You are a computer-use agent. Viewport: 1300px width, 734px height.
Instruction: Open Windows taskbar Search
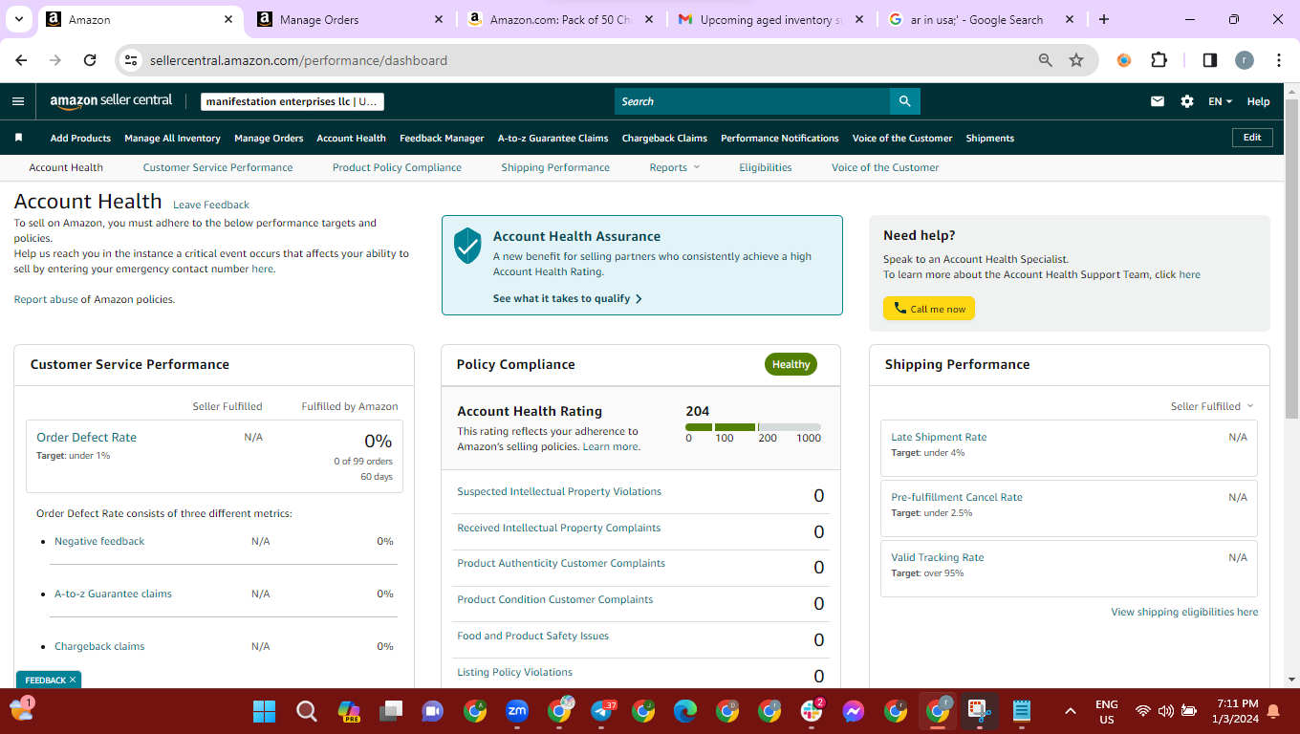click(x=307, y=711)
